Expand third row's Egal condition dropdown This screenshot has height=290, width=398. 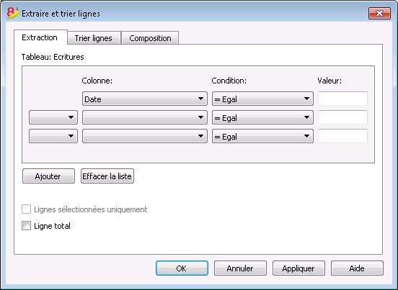(262, 136)
